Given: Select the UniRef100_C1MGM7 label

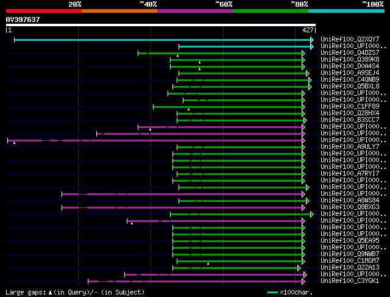Looking at the screenshot, I should [350, 261].
